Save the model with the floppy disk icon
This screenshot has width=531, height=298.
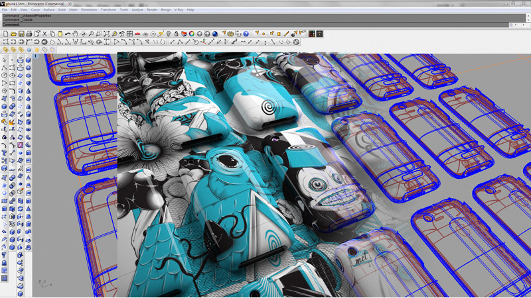(21, 34)
